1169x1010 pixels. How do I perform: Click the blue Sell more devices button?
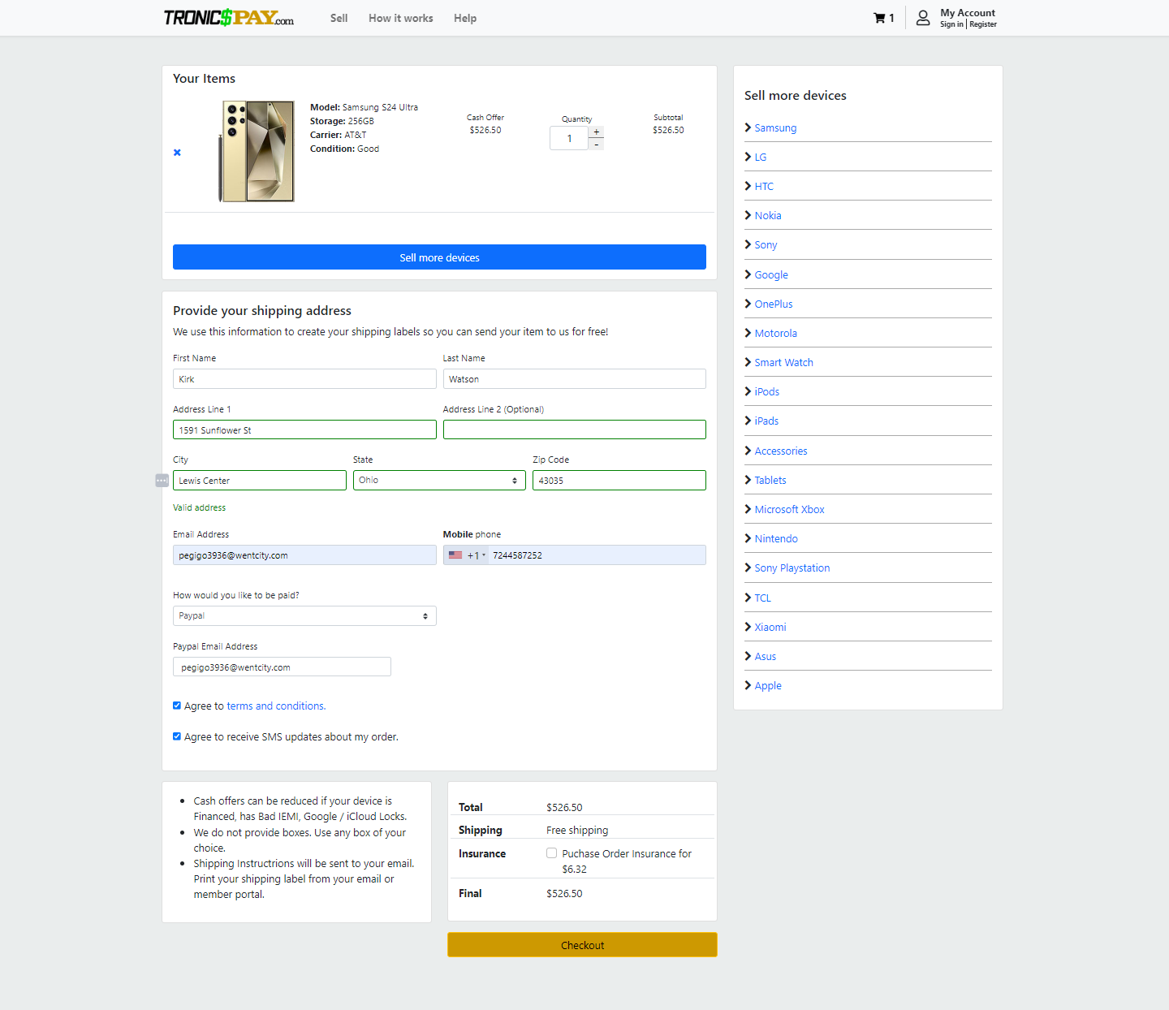439,257
